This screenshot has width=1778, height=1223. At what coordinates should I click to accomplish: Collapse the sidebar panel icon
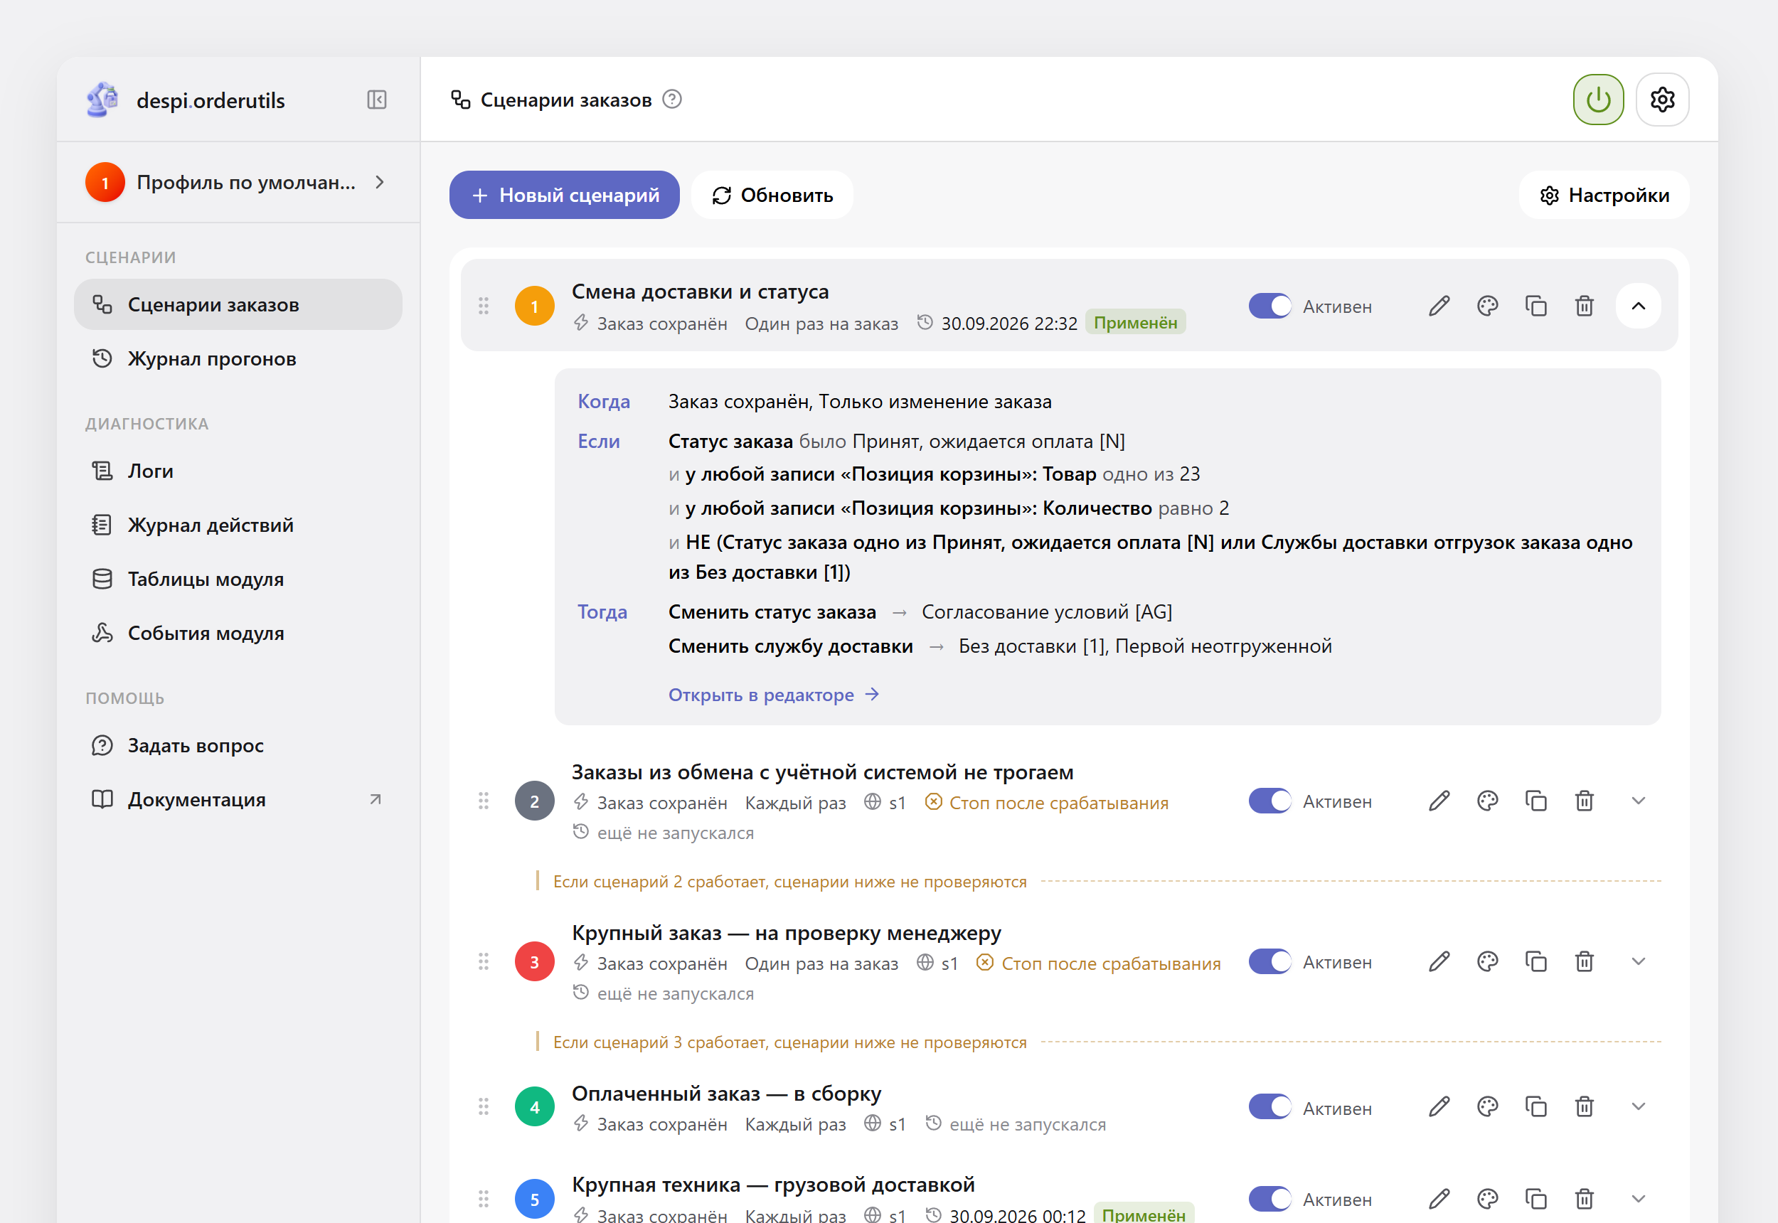376,100
